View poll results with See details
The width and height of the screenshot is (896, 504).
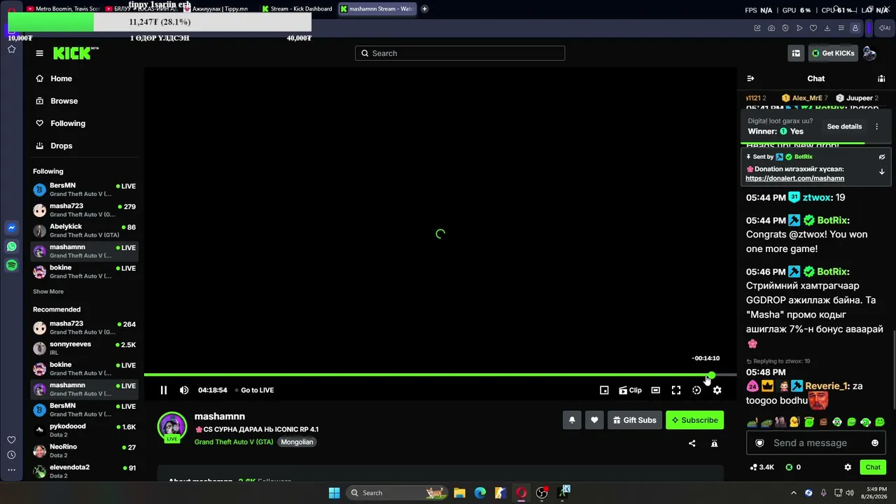[x=844, y=127]
